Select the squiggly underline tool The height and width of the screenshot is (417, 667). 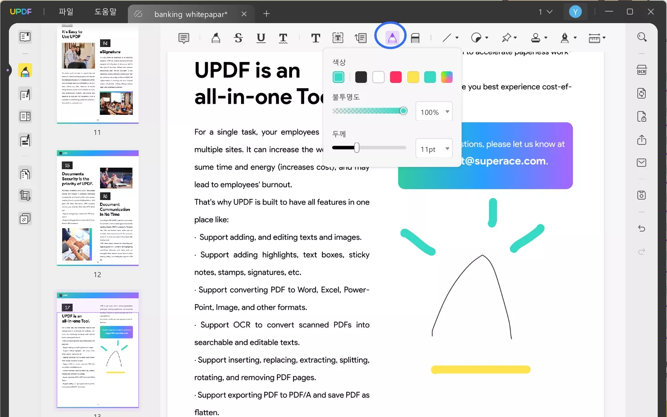pyautogui.click(x=283, y=38)
